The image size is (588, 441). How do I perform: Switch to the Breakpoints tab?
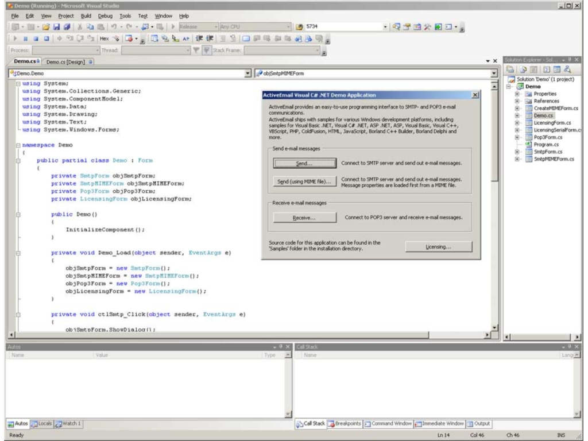(x=345, y=424)
